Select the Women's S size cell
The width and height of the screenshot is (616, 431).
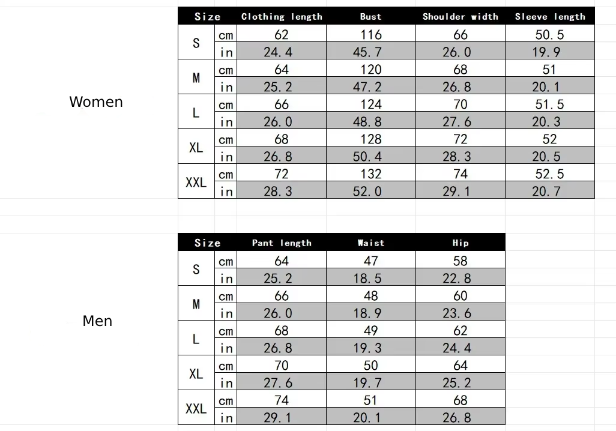(x=196, y=43)
